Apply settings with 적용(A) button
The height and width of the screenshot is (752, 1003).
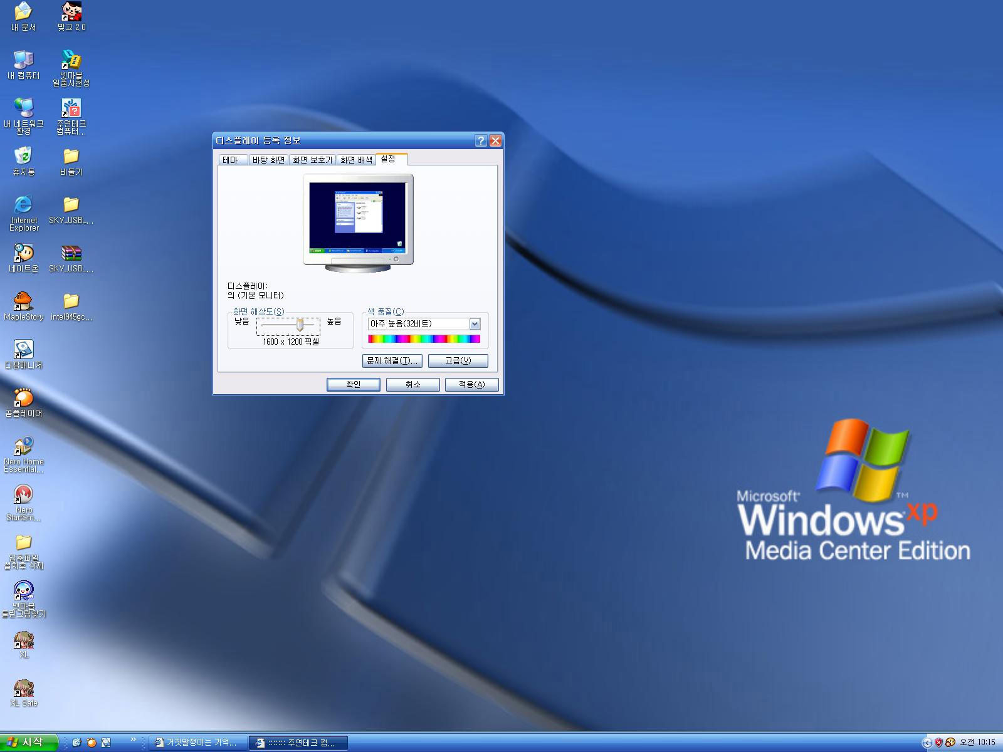click(471, 385)
